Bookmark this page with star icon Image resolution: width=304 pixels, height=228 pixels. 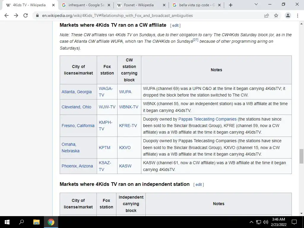point(276,15)
